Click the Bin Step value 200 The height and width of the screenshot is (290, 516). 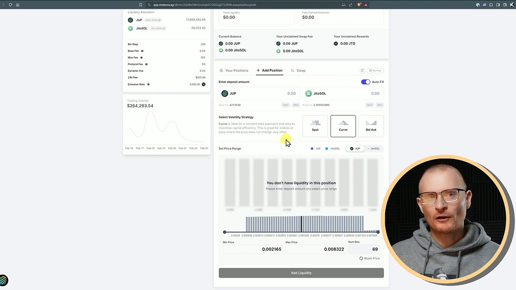pyautogui.click(x=203, y=44)
